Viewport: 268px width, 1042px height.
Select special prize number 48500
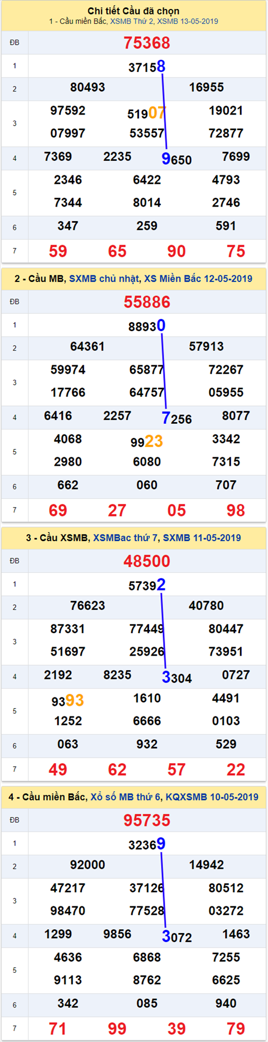147,561
